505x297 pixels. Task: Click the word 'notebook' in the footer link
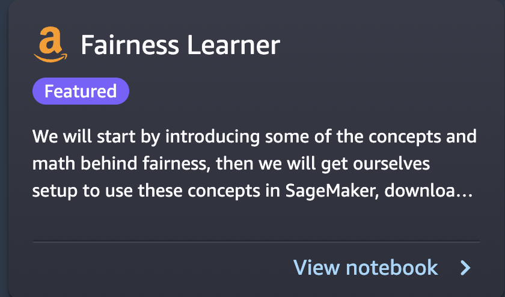coord(391,268)
